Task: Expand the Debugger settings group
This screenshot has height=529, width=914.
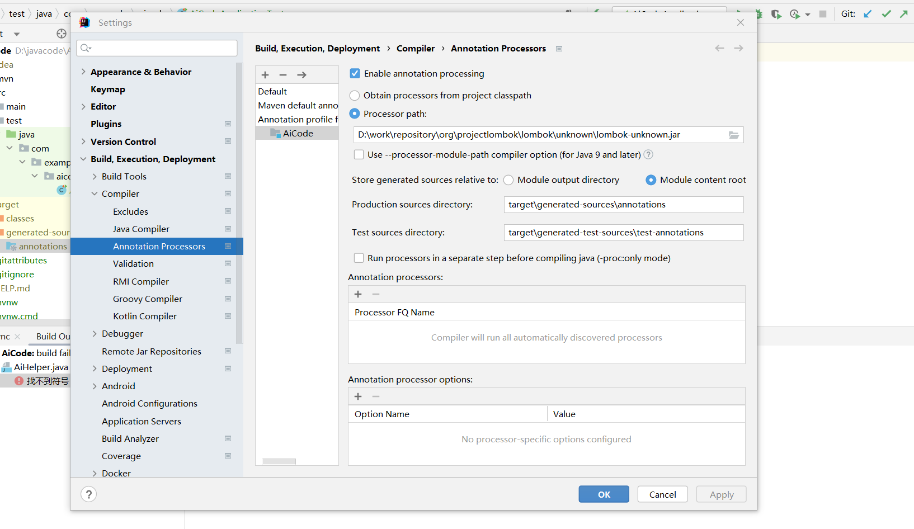Action: [x=94, y=333]
